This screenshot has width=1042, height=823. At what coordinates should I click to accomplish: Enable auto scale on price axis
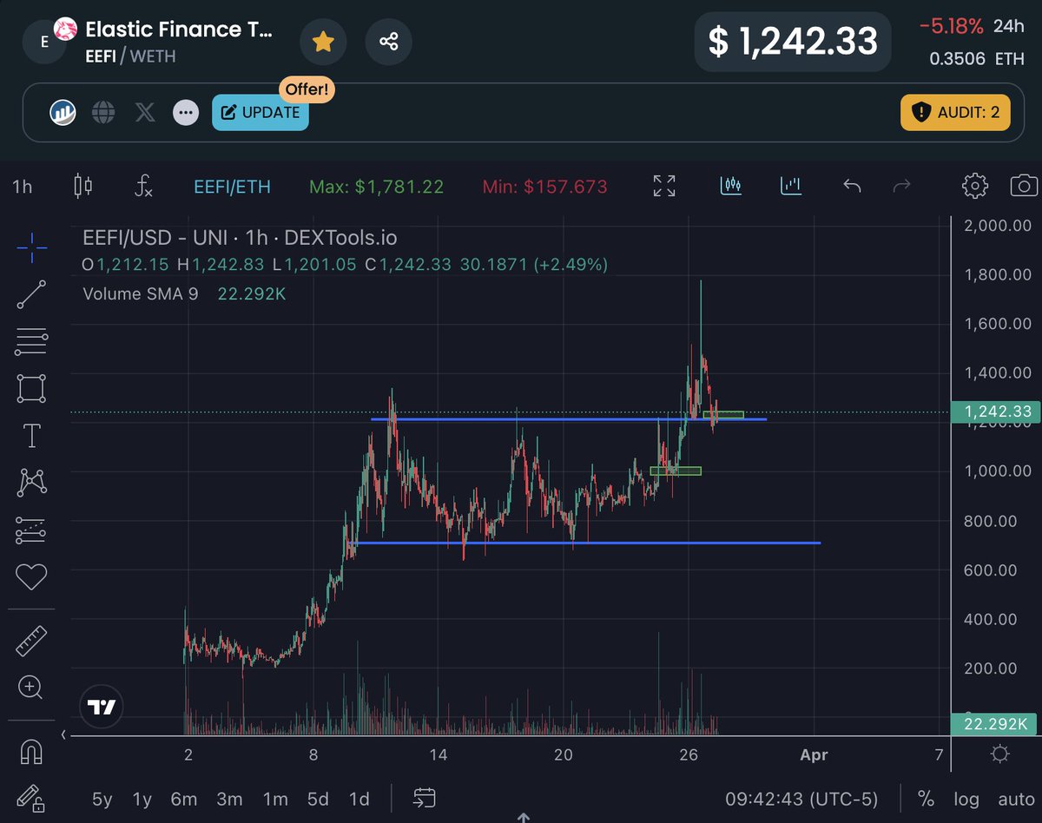1014,799
